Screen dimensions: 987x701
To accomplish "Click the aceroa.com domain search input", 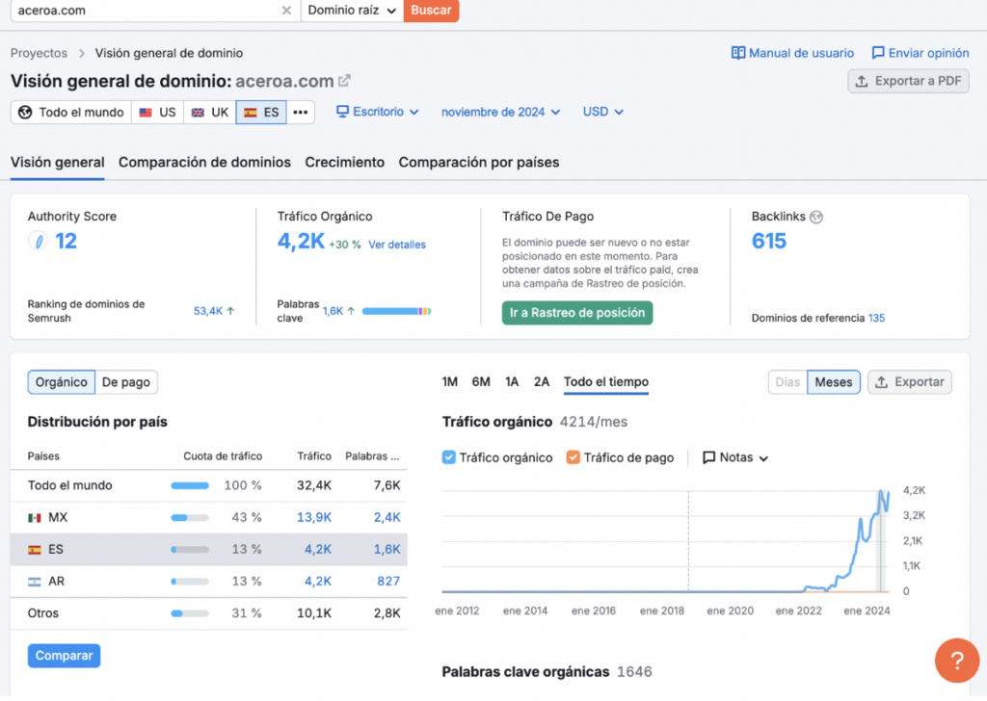I will 145,11.
